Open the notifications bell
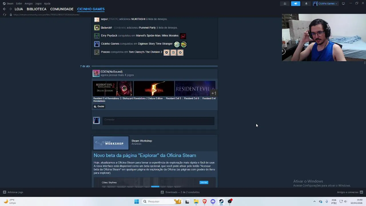366x206 pixels. point(306,3)
